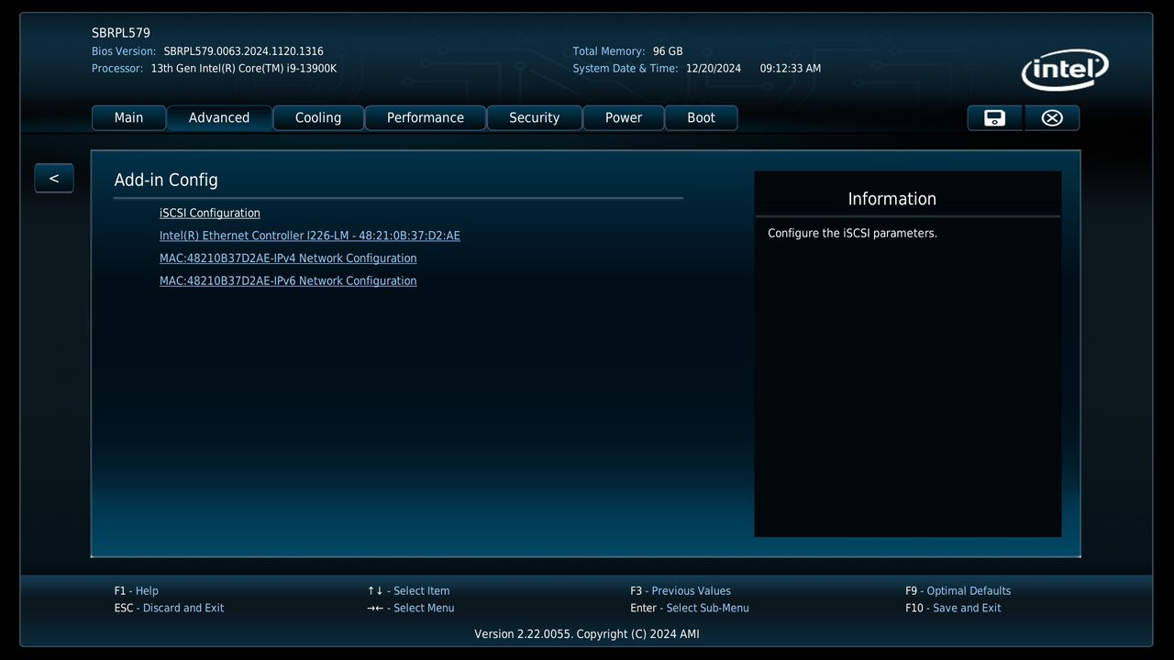
Task: Open iSCSI Configuration
Action: [210, 213]
